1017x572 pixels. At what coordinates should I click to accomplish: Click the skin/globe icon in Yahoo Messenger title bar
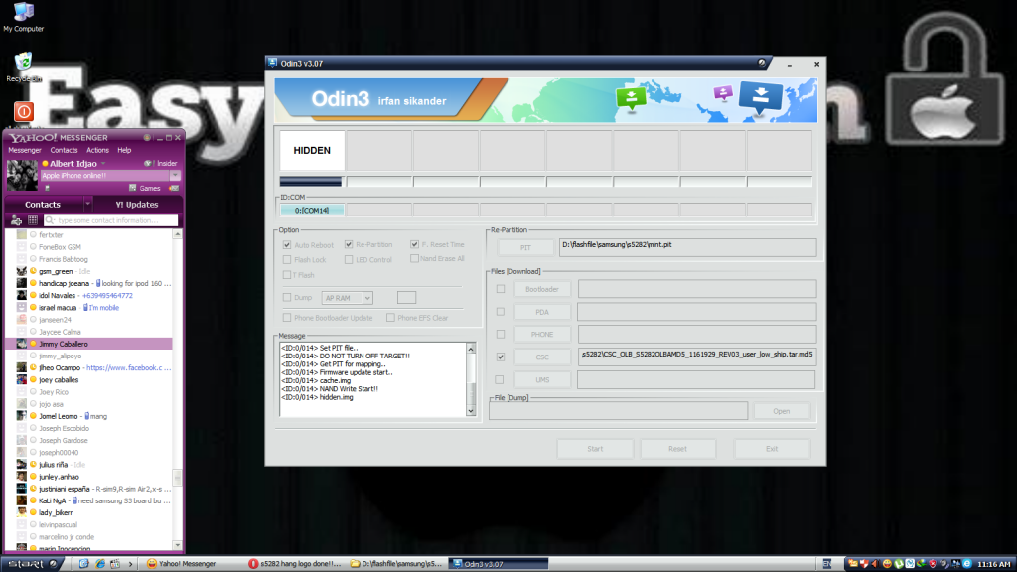coord(147,137)
